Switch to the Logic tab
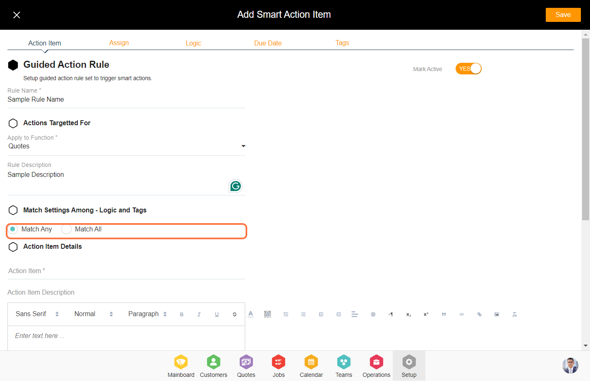This screenshot has width=590, height=381. click(193, 43)
